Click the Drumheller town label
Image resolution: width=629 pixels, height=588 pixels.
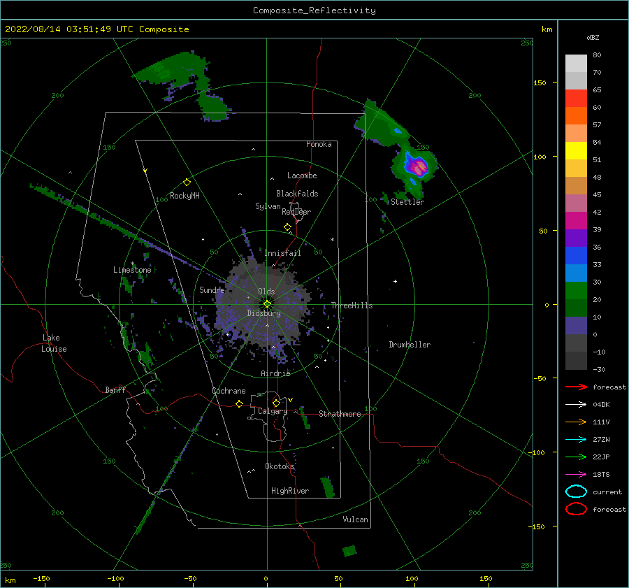(410, 345)
